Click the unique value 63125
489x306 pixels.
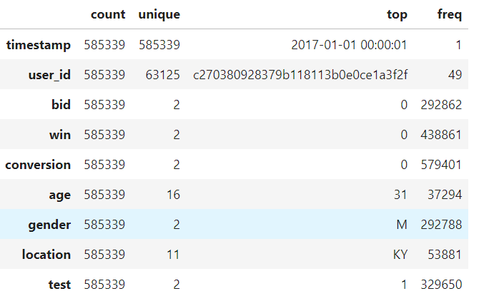(x=164, y=75)
